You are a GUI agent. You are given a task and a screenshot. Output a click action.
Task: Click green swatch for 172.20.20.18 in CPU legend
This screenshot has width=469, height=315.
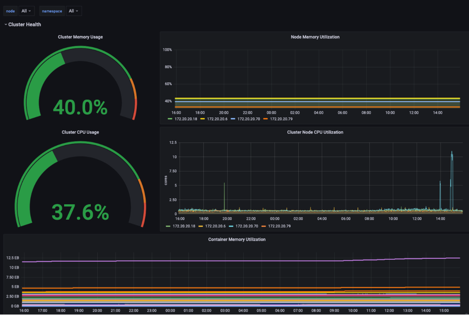(x=168, y=226)
